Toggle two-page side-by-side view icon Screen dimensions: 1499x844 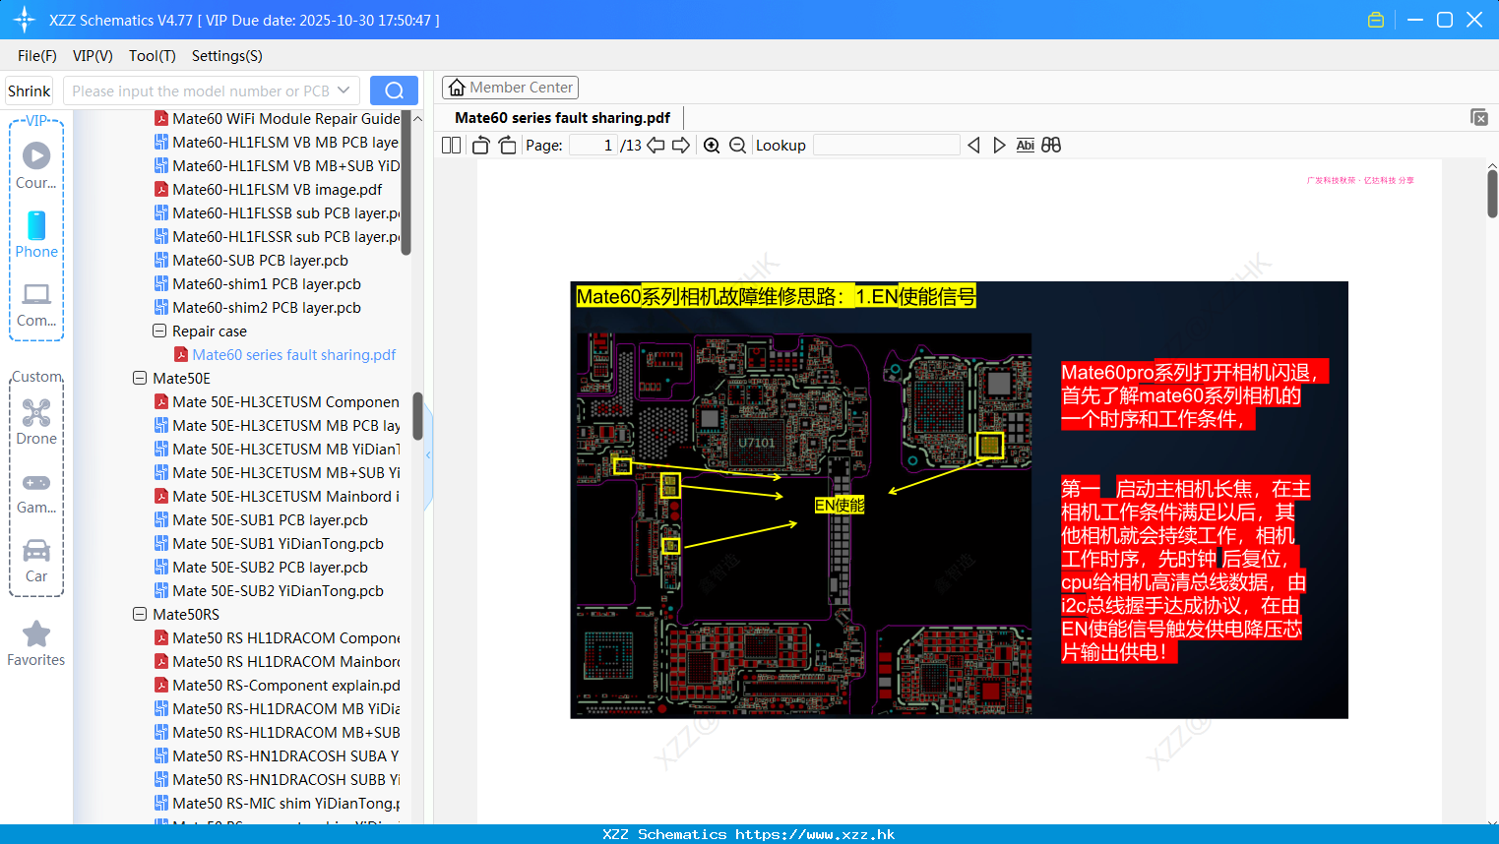click(451, 145)
